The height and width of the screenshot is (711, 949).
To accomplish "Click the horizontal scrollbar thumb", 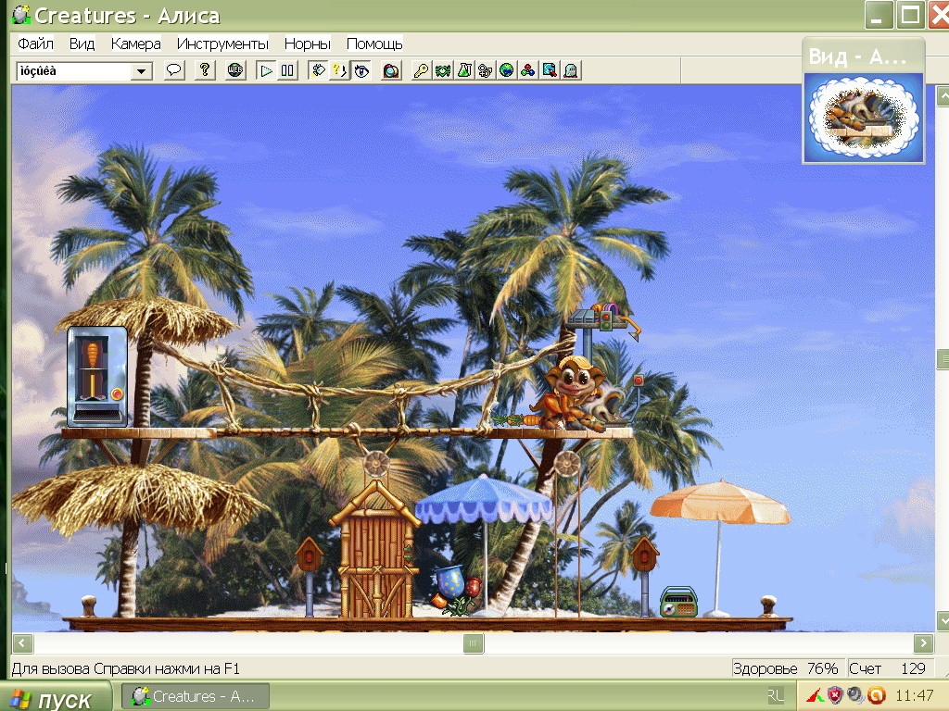I will [474, 643].
